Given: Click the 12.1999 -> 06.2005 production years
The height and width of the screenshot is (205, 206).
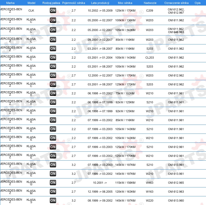Looking at the screenshot, I should point(100,192).
